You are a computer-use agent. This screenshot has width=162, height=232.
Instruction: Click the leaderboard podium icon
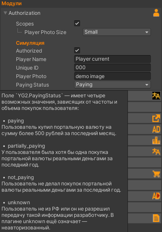[156, 140]
